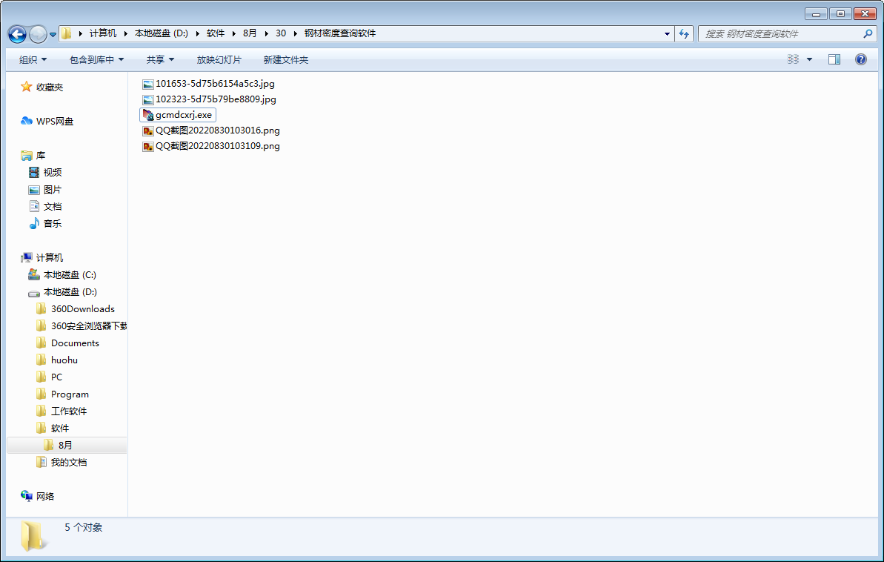Viewport: 884px width, 562px height.
Task: Expand the arrow after 30 in breadcrumb
Action: 296,33
